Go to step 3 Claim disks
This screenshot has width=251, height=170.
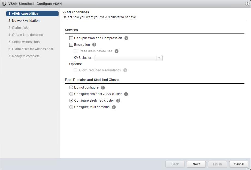19,28
